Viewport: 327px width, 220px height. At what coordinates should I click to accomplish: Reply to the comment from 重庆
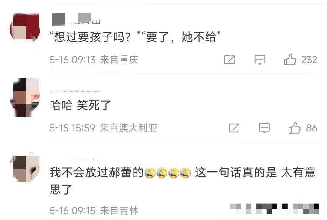click(x=260, y=60)
